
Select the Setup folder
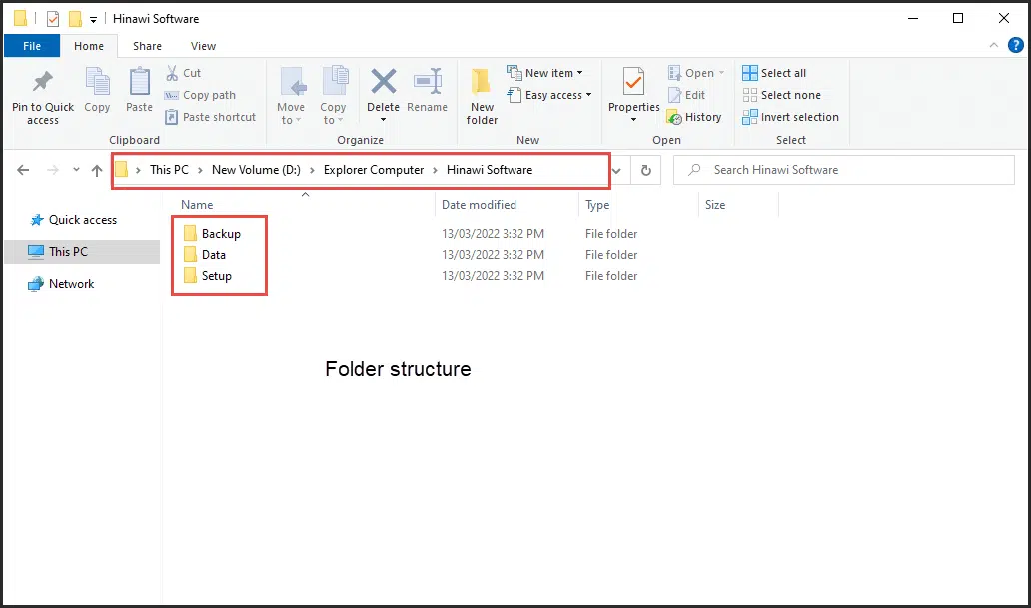(217, 276)
